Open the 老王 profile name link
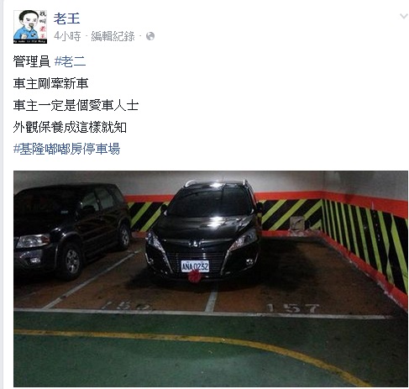 pyautogui.click(x=66, y=18)
